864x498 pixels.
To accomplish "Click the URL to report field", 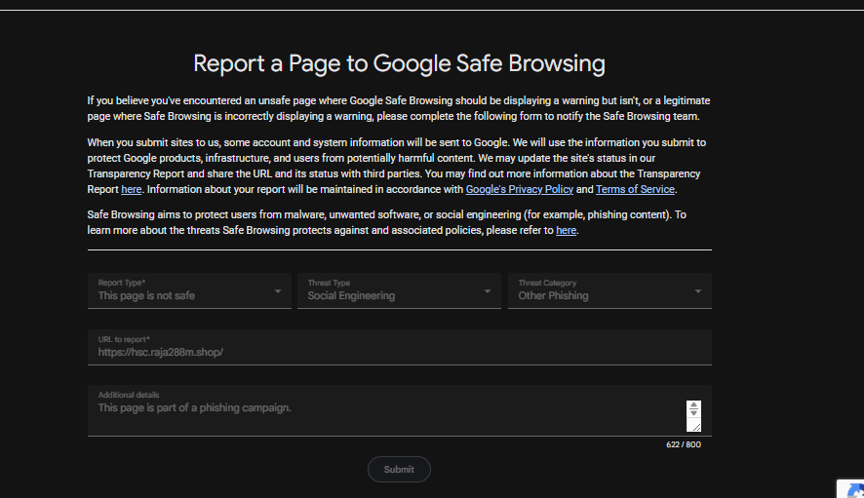I will tap(400, 347).
